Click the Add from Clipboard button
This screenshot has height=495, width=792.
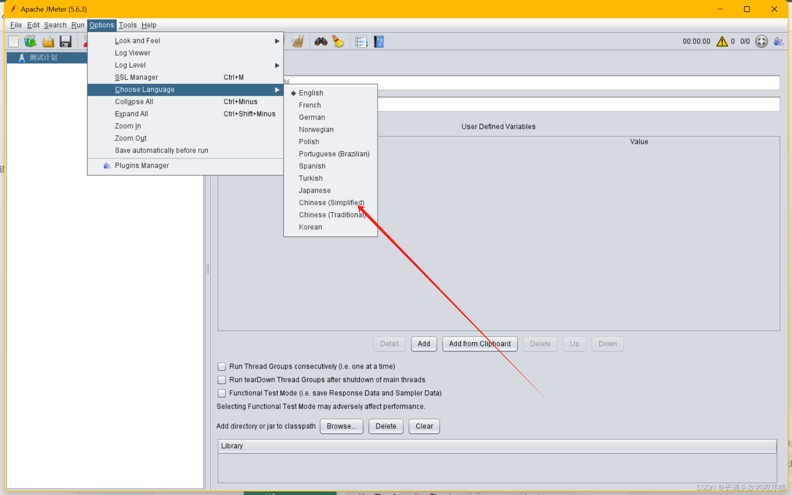(479, 344)
